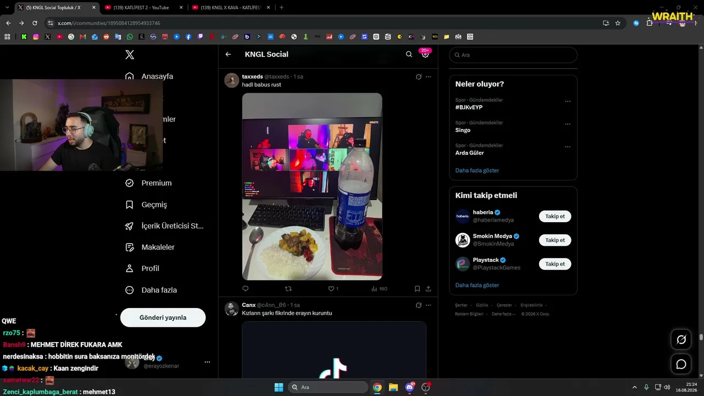Click the Grok icon on taxxeds post
704x396 pixels.
pyautogui.click(x=419, y=76)
